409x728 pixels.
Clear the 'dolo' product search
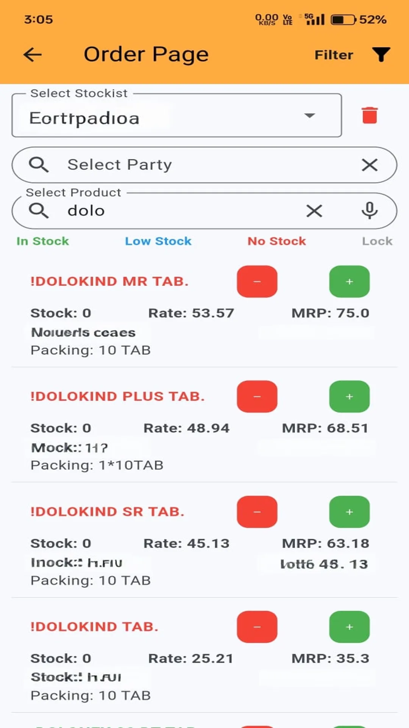click(314, 211)
